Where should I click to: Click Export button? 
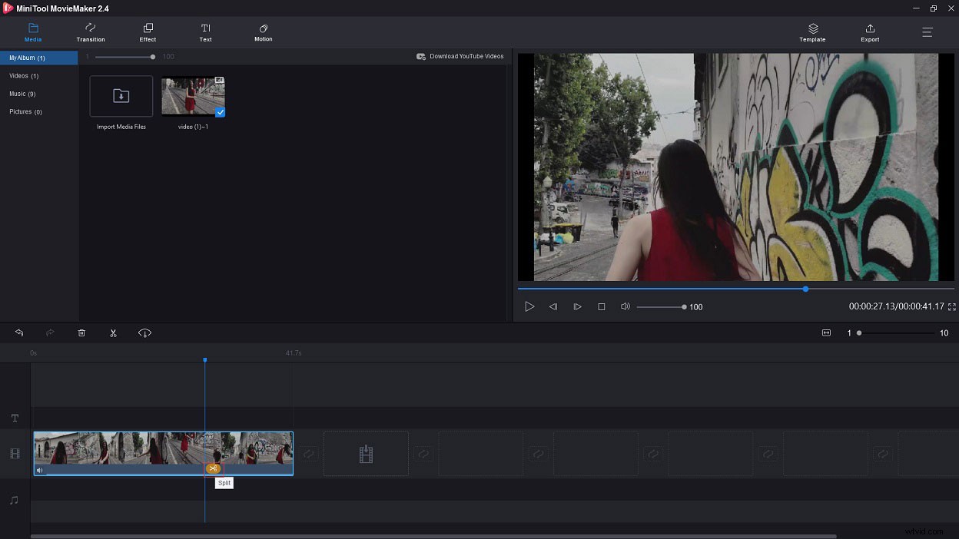tap(870, 33)
